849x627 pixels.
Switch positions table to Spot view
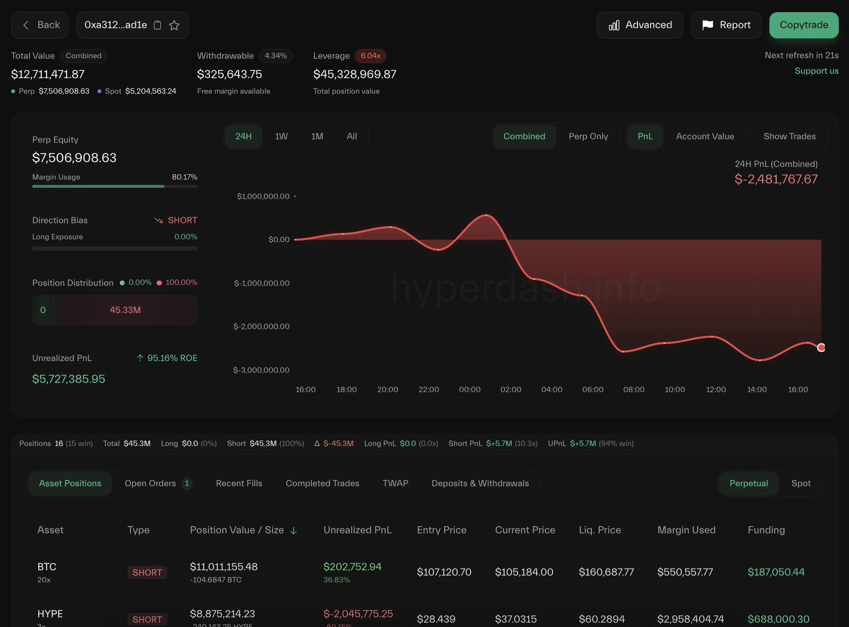point(801,483)
